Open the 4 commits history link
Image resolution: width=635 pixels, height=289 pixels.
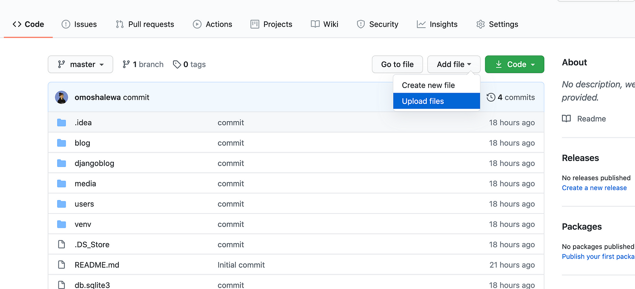pos(511,97)
